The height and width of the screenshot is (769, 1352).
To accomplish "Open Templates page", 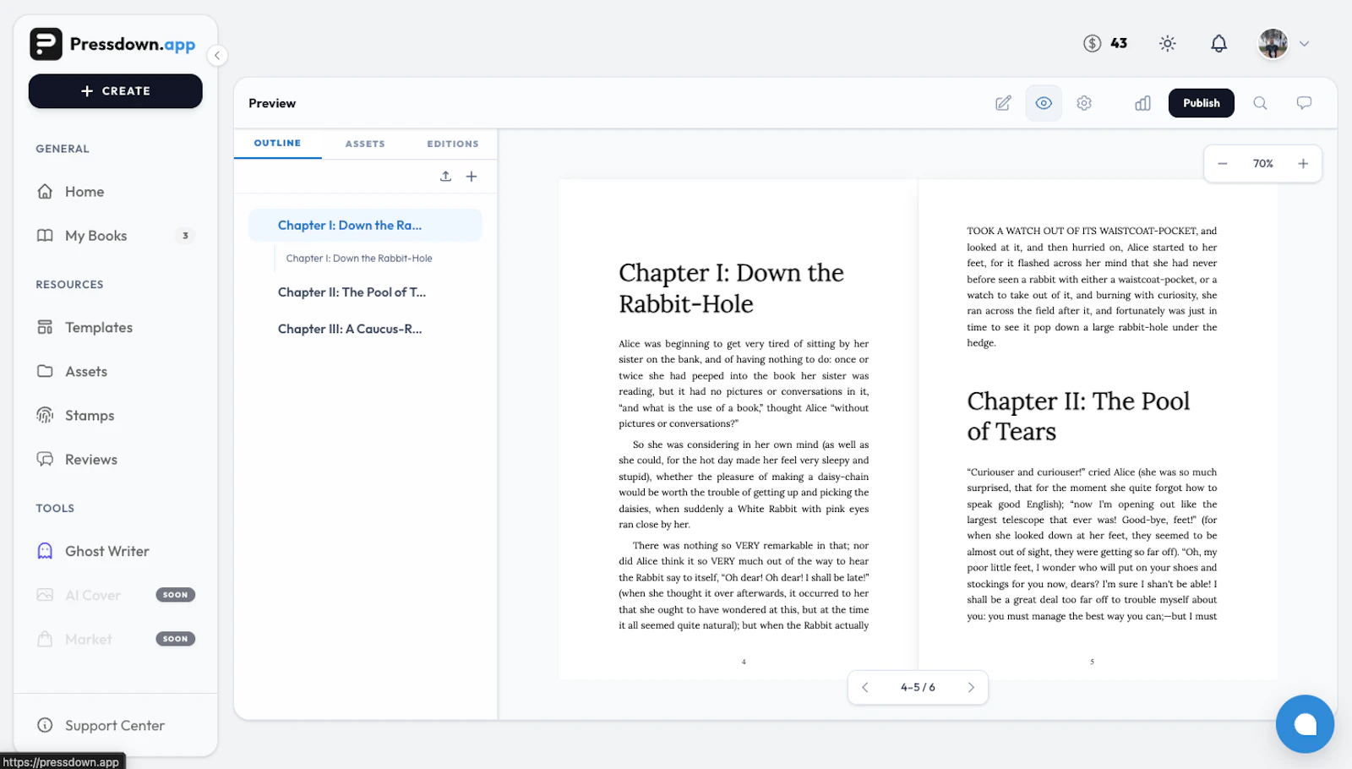I will (99, 328).
